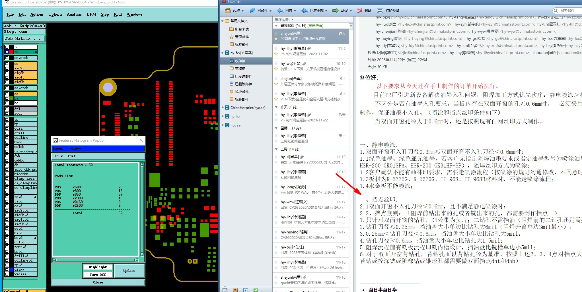This screenshot has width=582, height=292.
Task: Open the Edit menu in Histogram Popup
Action: point(71,156)
